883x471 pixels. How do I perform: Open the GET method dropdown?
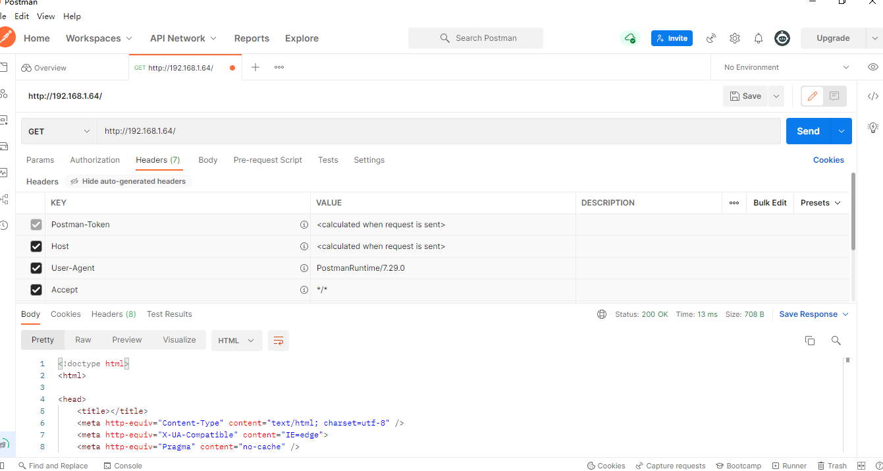click(58, 131)
